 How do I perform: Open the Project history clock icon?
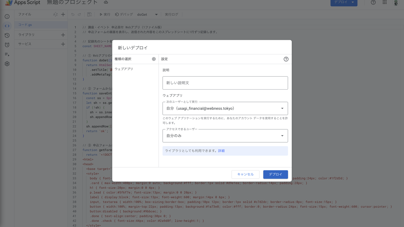point(7,36)
